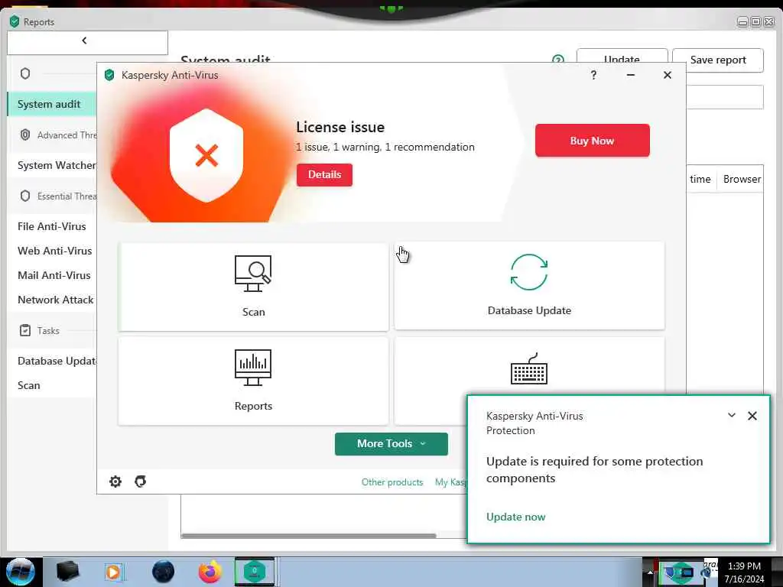783x587 pixels.
Task: Click the Buy Now button
Action: tap(593, 141)
